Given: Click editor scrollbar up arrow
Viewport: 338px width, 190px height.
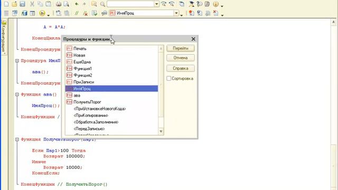Looking at the screenshot, I should [333, 22].
